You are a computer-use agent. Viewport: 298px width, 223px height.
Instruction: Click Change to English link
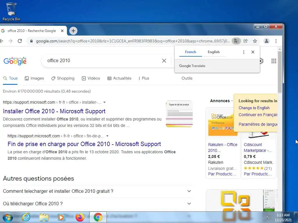[x=254, y=108]
